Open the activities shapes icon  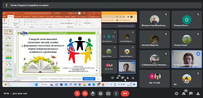point(198,93)
